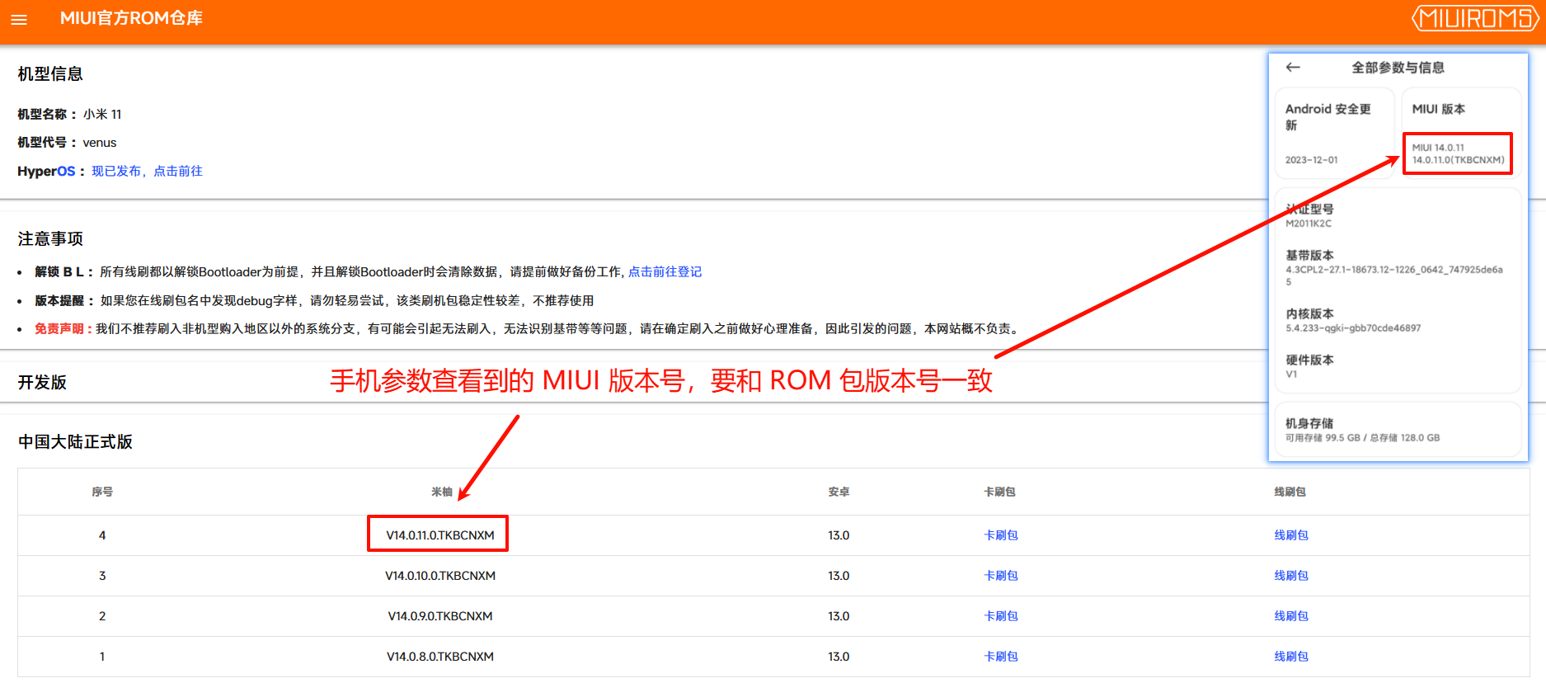
Task: Click the 注意事项 heading
Action: (x=50, y=238)
